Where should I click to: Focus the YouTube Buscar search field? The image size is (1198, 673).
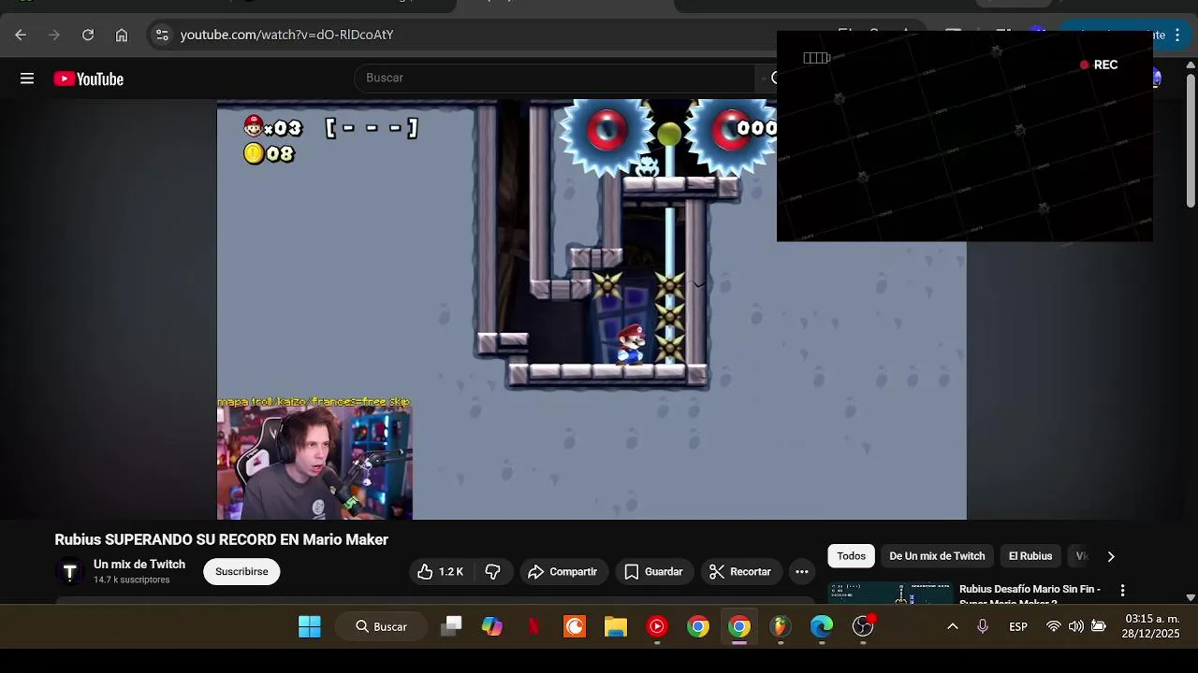pyautogui.click(x=554, y=78)
